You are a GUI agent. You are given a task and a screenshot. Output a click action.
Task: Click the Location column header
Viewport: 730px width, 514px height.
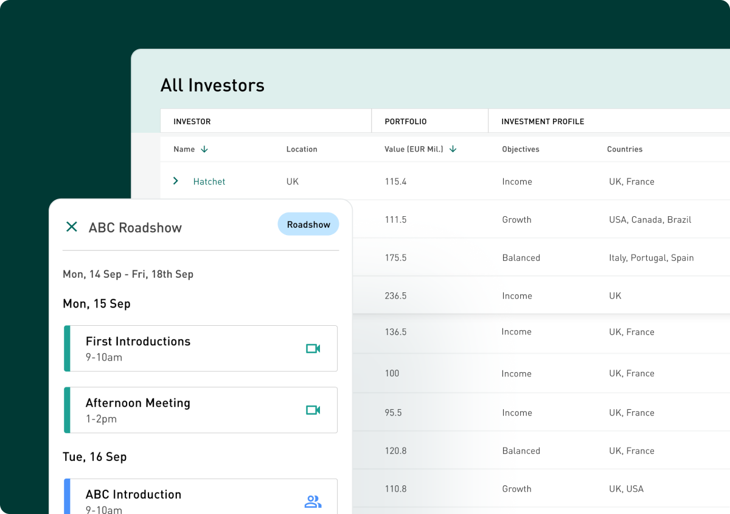coord(302,149)
